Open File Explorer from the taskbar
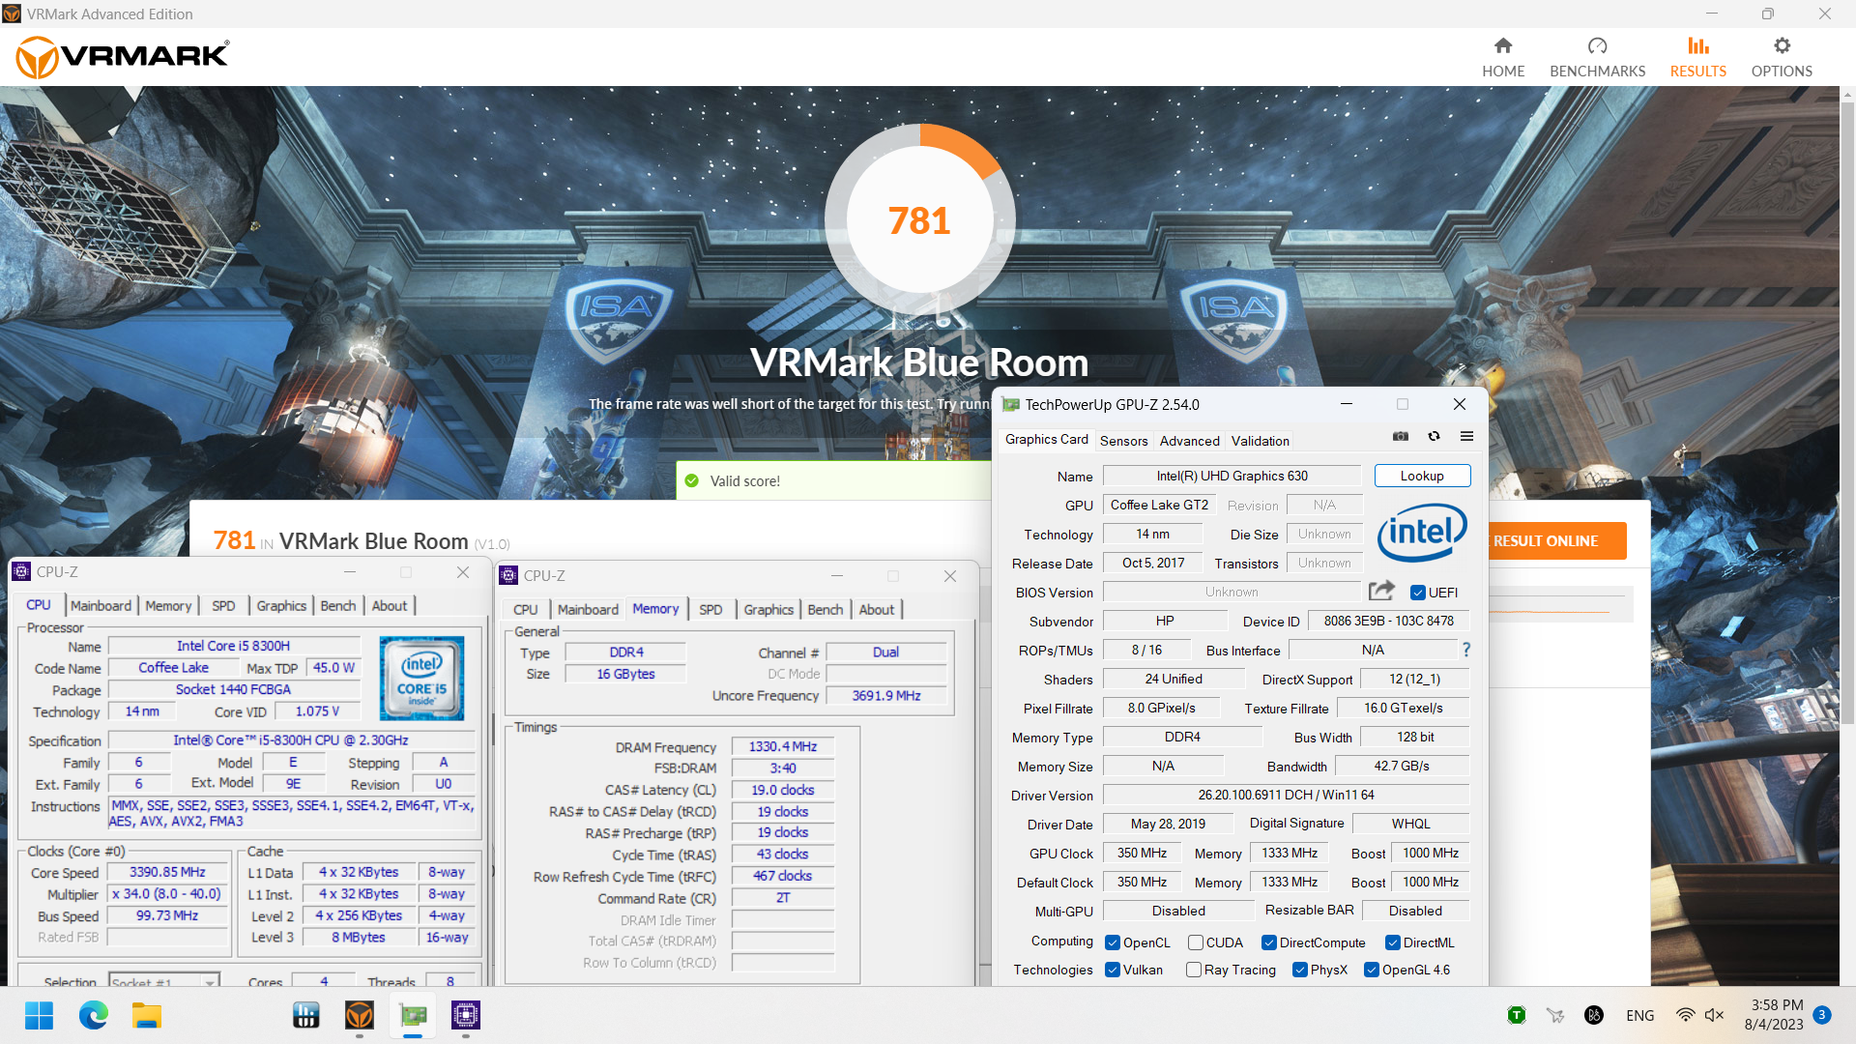 147,1015
